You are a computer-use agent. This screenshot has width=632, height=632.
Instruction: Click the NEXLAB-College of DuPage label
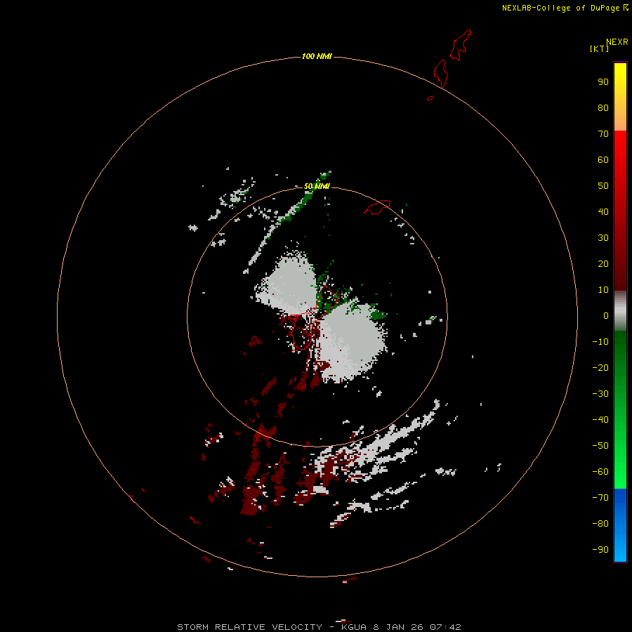tap(560, 8)
